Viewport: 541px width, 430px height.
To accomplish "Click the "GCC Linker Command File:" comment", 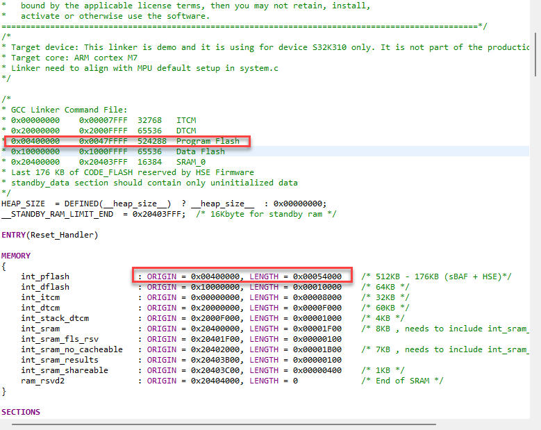I will 69,110.
